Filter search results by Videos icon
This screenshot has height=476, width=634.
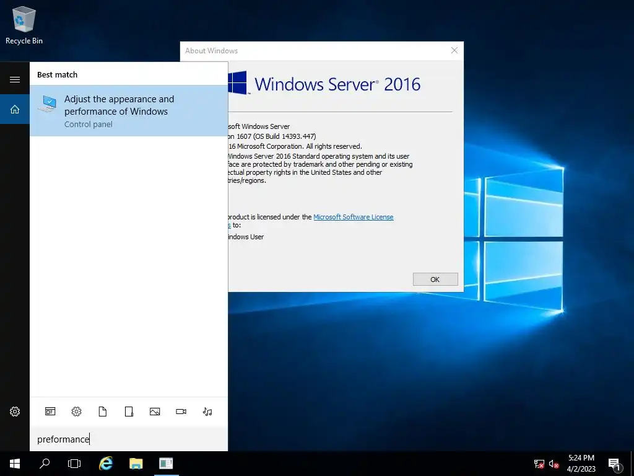pyautogui.click(x=181, y=412)
